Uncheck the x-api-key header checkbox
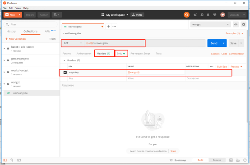This screenshot has width=250, height=165. tap(65, 72)
